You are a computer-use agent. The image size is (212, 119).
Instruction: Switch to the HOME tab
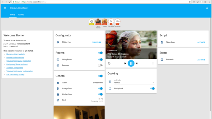[13, 15]
